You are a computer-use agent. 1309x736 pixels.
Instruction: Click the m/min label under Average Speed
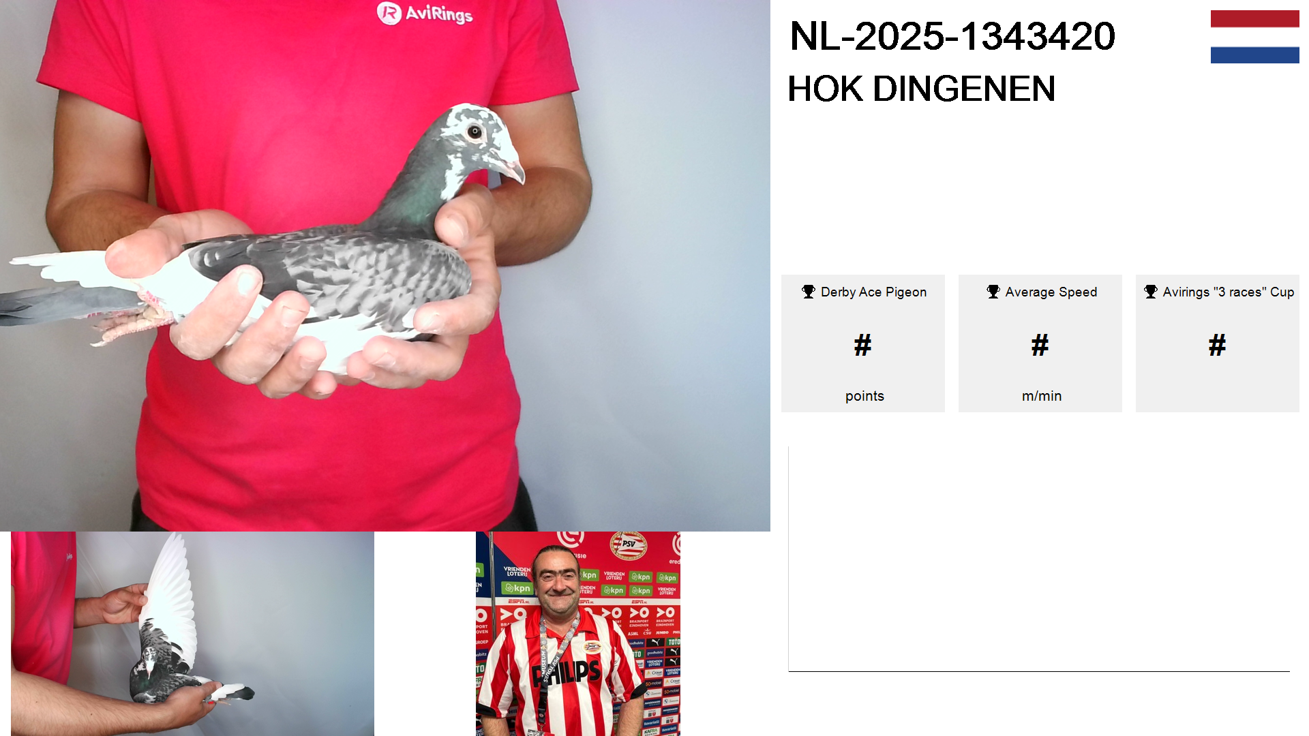(1042, 396)
